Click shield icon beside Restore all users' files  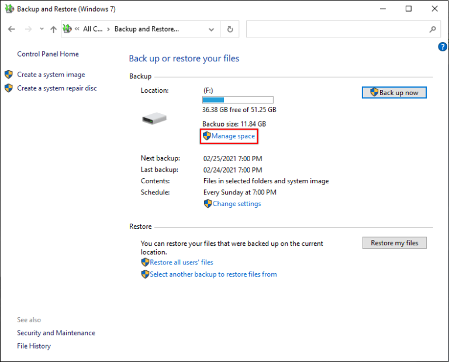[145, 262]
